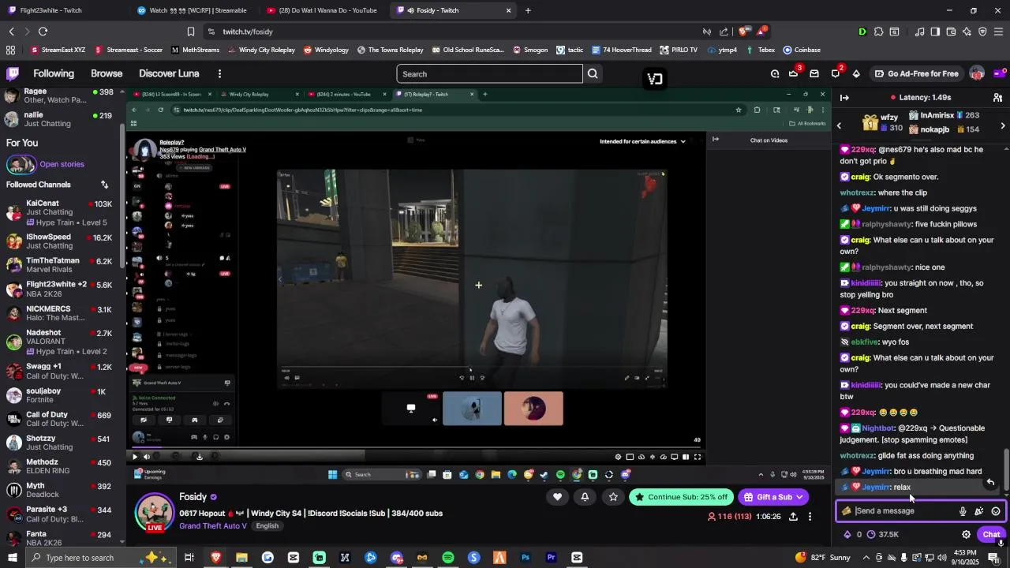Open a new browser tab
1010x568 pixels.
528,10
